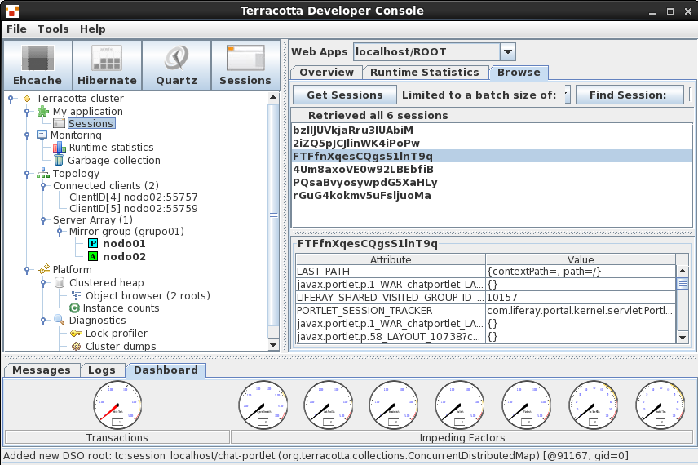The image size is (698, 465).
Task: Click the Clustered heap cylinder icon
Action: [60, 282]
